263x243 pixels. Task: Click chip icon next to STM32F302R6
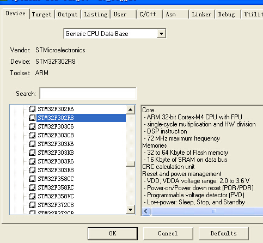(x=32, y=109)
